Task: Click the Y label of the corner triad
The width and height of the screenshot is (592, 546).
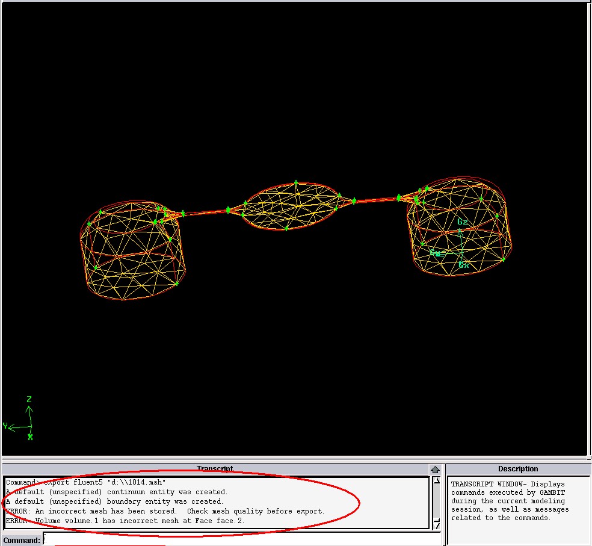Action: pos(5,426)
